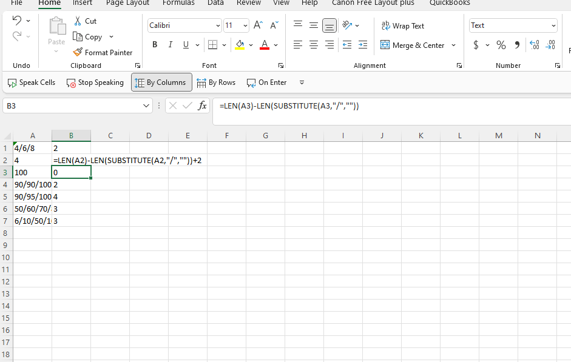
Task: Toggle Underline formatting
Action: tap(186, 44)
